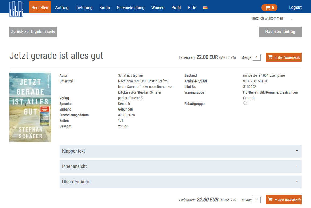The height and width of the screenshot is (208, 311).
Task: Log out via the Logout link
Action: (295, 8)
